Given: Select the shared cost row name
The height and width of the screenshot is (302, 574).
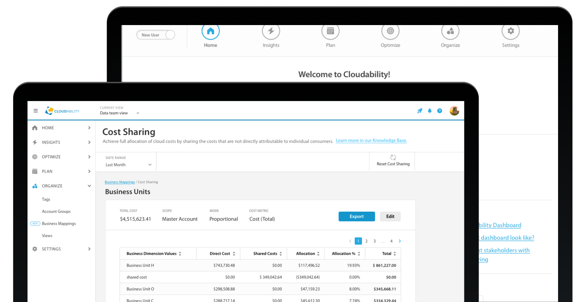Looking at the screenshot, I should pyautogui.click(x=137, y=277).
